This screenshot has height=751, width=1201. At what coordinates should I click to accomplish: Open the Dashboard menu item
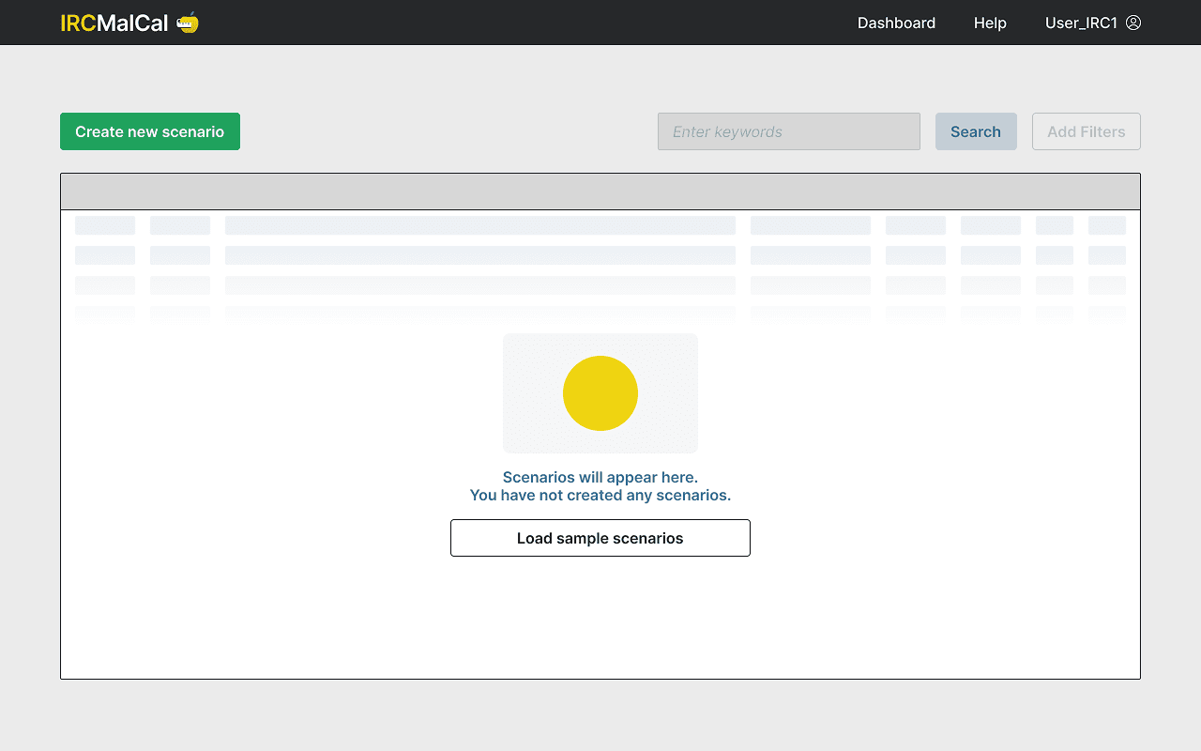tap(896, 23)
